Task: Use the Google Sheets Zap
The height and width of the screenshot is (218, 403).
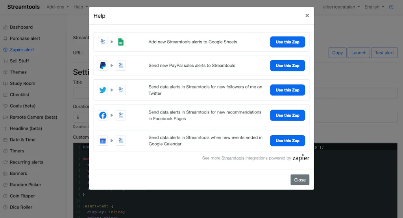Action: 287,42
